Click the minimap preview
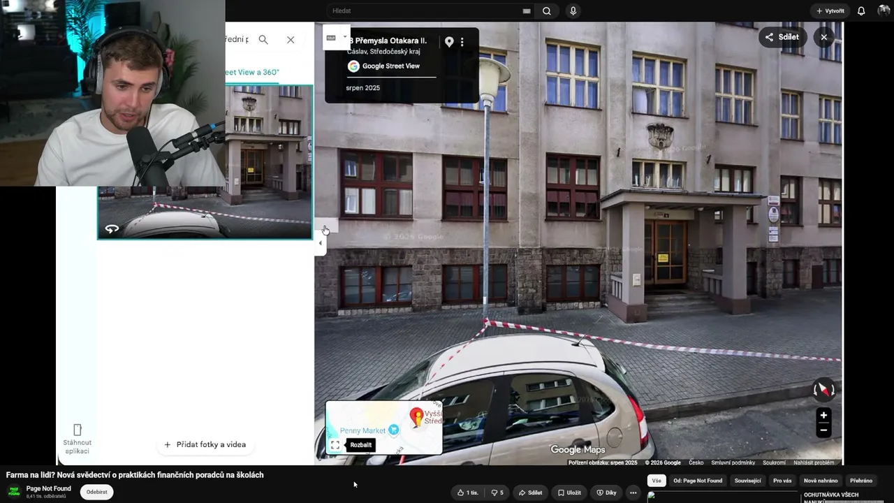Screen dimensions: 894x503 (384, 427)
